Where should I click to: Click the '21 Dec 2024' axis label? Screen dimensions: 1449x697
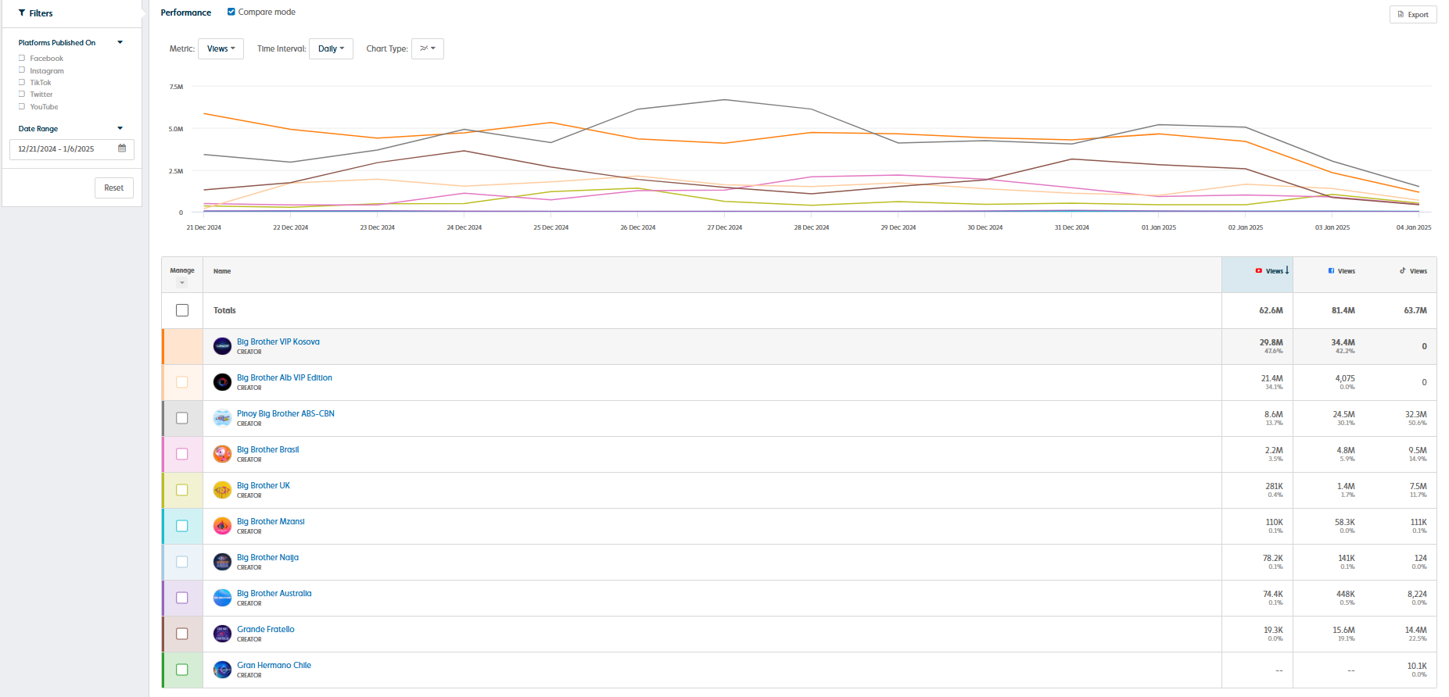click(x=203, y=227)
